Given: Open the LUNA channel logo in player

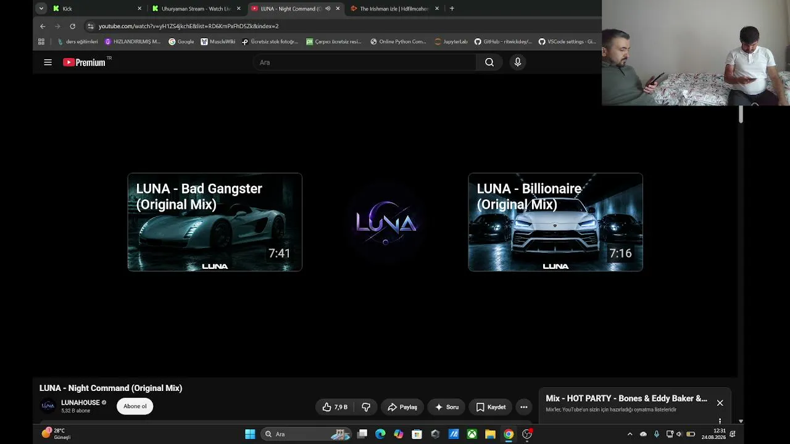Looking at the screenshot, I should coord(386,222).
